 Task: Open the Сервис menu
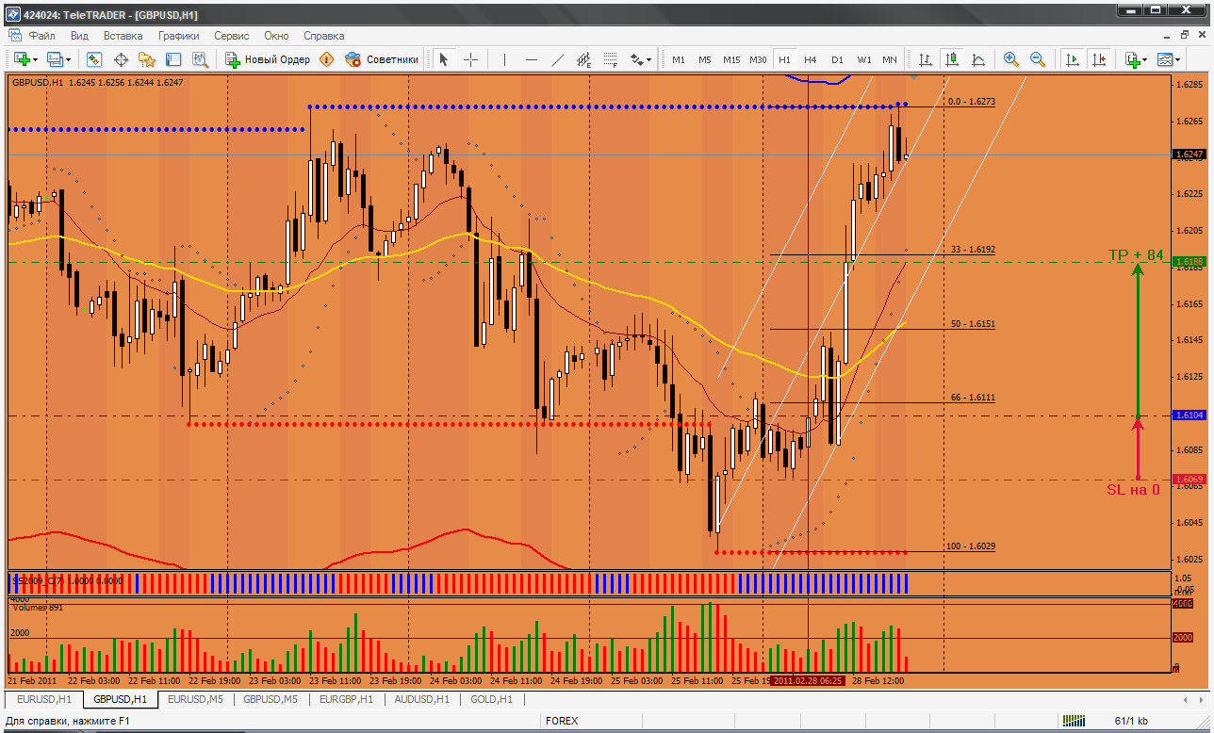[x=232, y=36]
